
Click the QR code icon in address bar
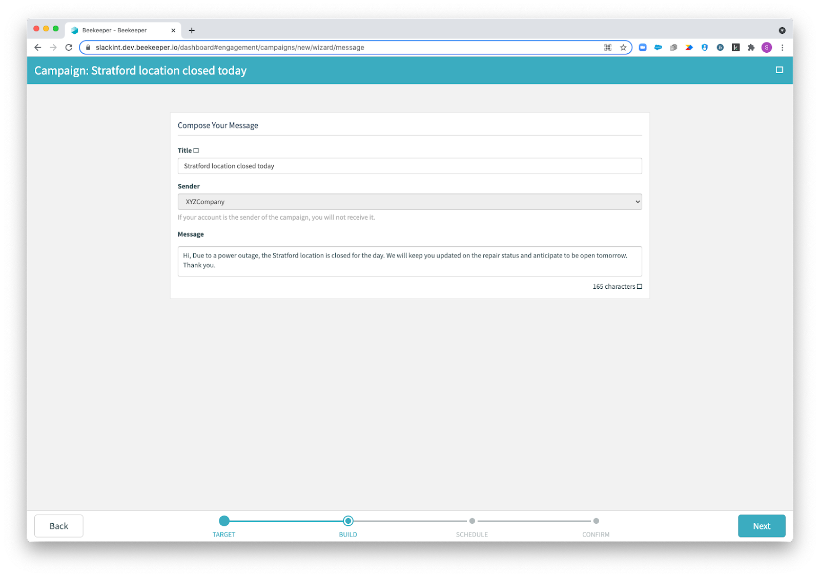coord(608,48)
